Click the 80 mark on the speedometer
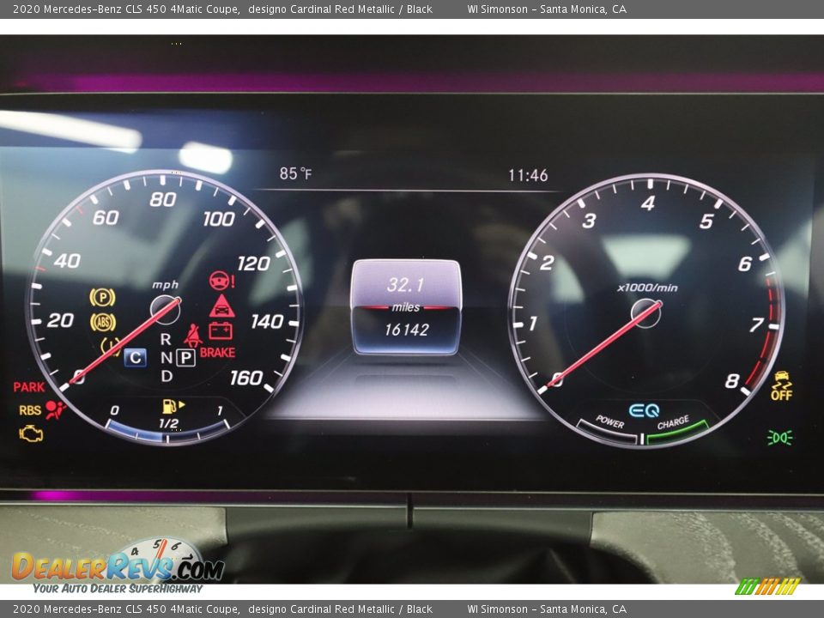 coord(163,200)
